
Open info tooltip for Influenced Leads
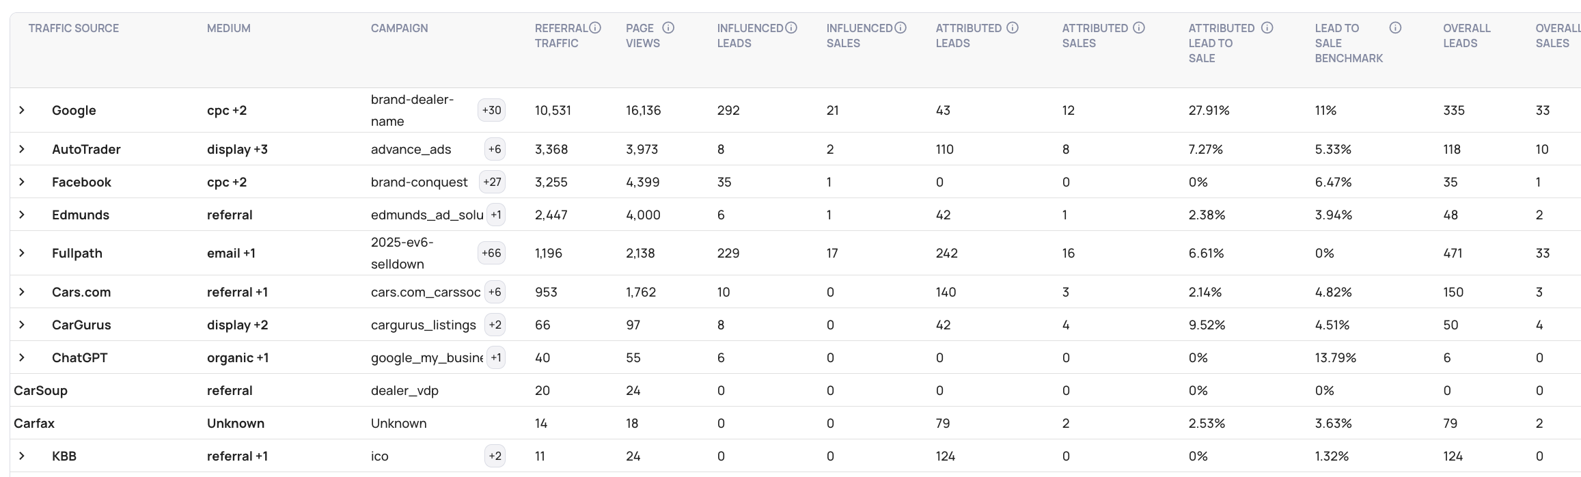[x=791, y=28]
